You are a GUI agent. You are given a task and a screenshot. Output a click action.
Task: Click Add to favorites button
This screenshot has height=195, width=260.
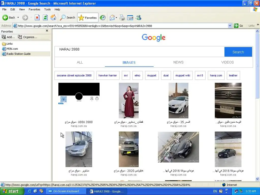click(x=8, y=37)
